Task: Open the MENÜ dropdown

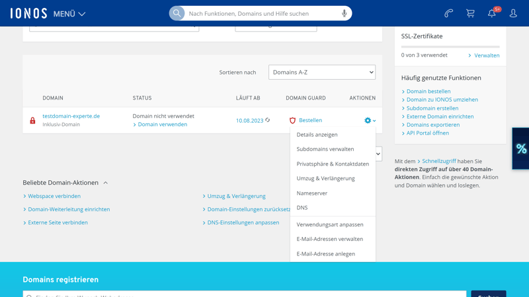Action: coord(69,14)
